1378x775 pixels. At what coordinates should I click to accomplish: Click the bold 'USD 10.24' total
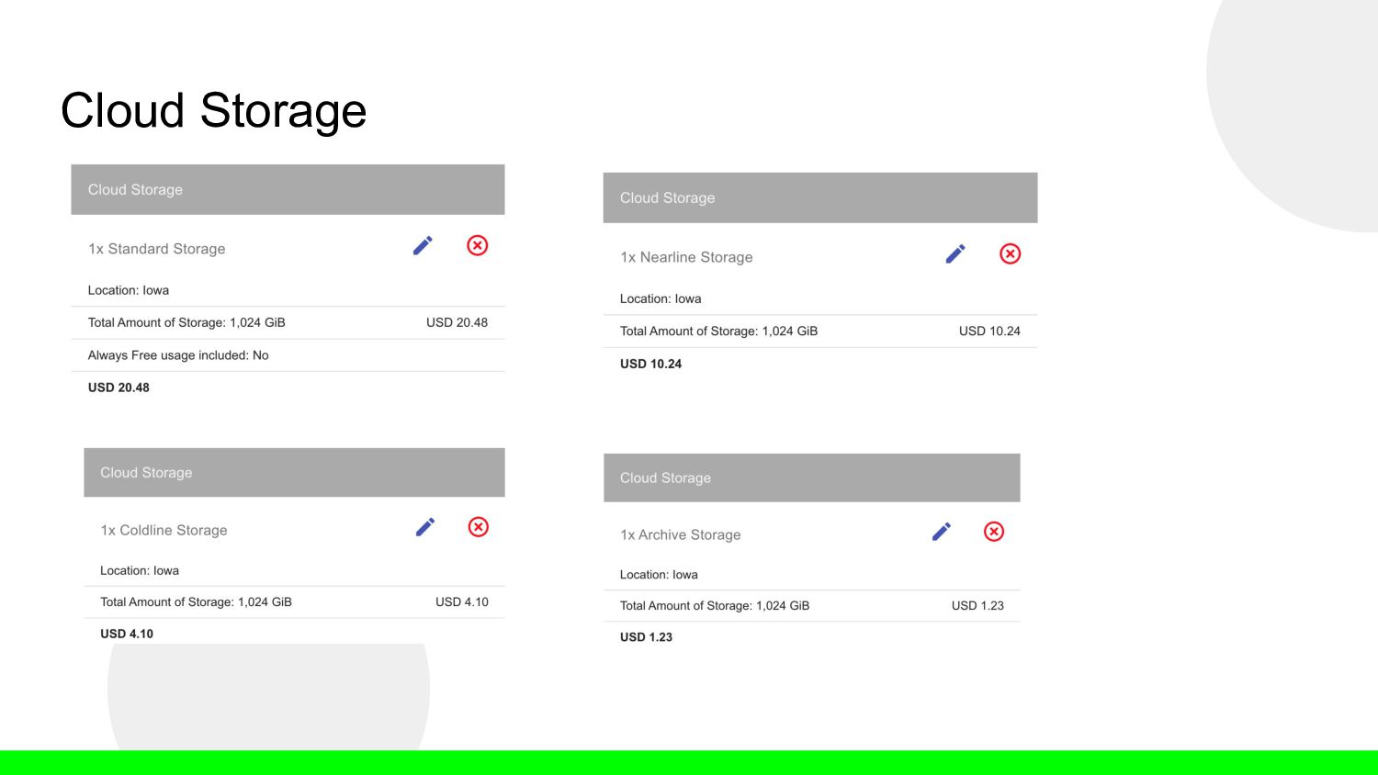click(x=650, y=364)
